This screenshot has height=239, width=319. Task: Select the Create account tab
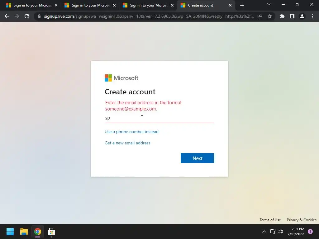click(206, 5)
